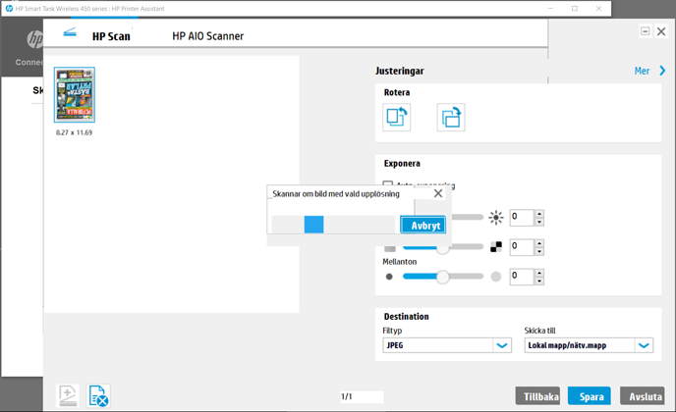Close the HP Scan panel
The height and width of the screenshot is (412, 676).
661,31
